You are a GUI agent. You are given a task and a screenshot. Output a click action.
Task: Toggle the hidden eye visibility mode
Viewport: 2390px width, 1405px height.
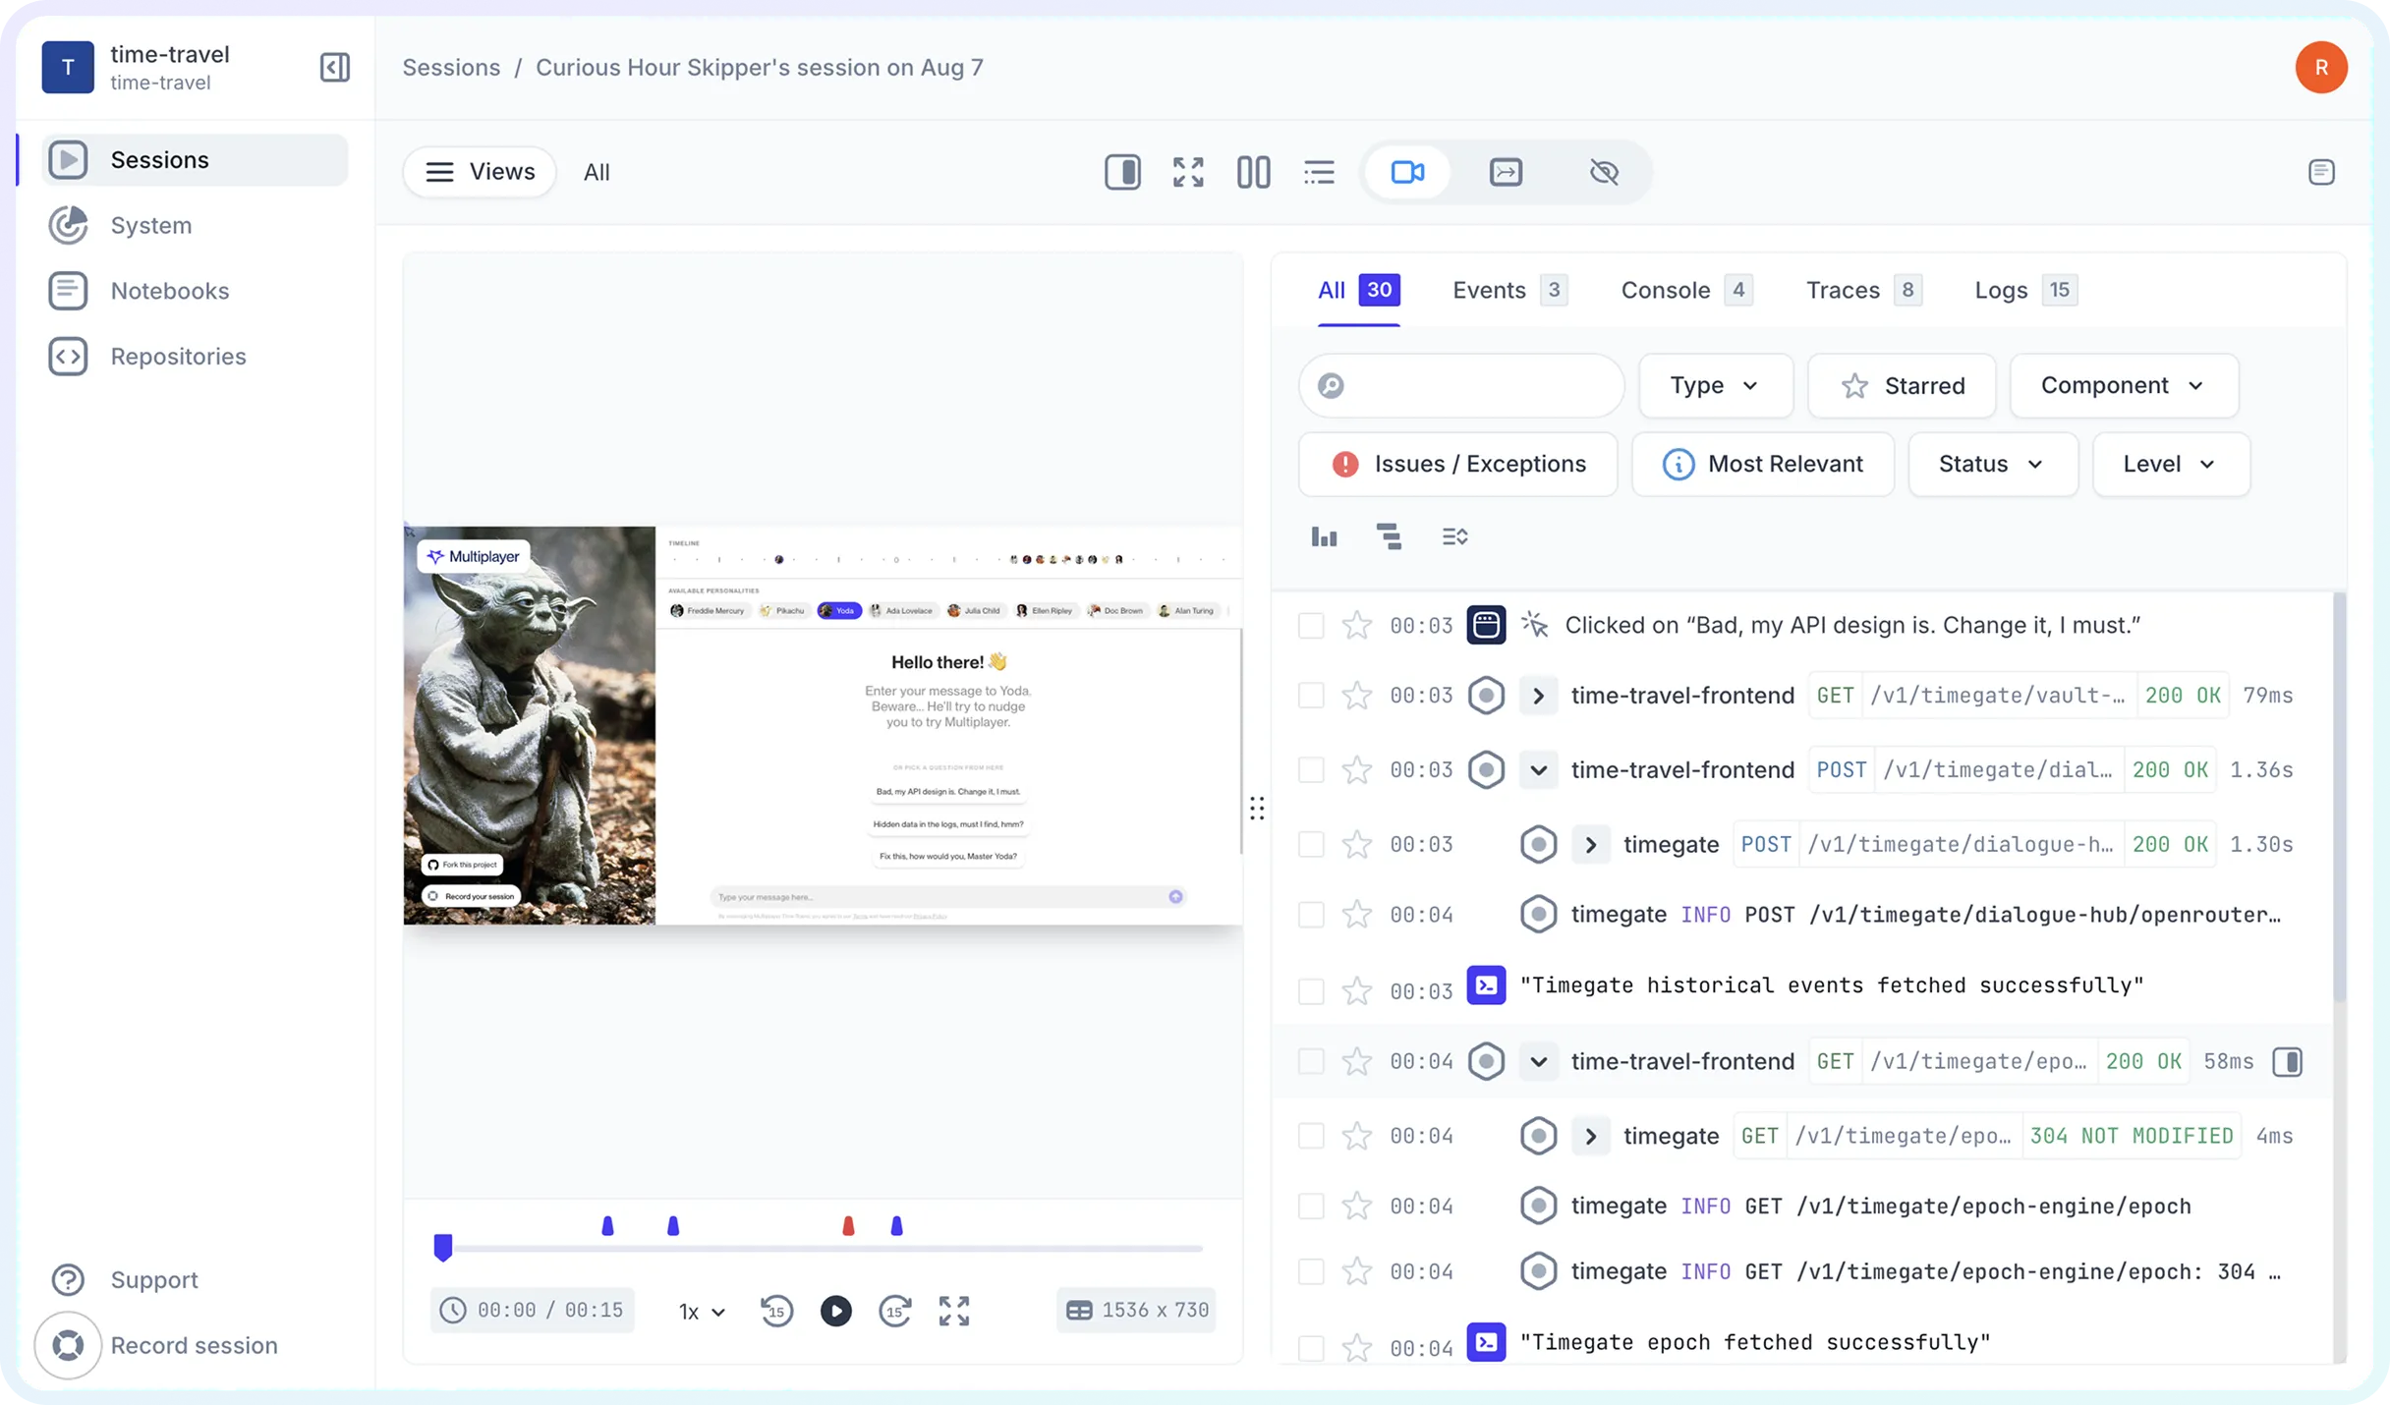(x=1604, y=172)
